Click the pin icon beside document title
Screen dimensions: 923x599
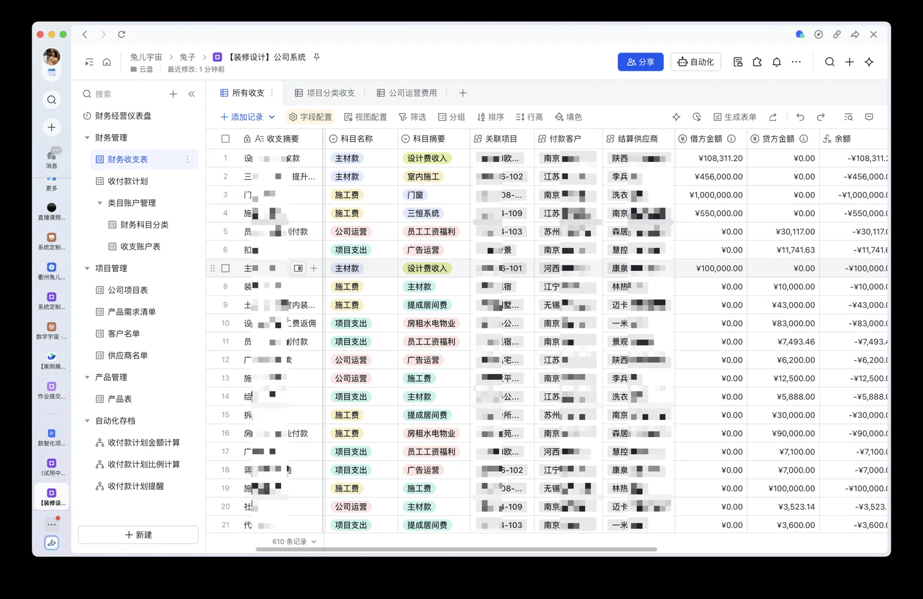point(317,57)
